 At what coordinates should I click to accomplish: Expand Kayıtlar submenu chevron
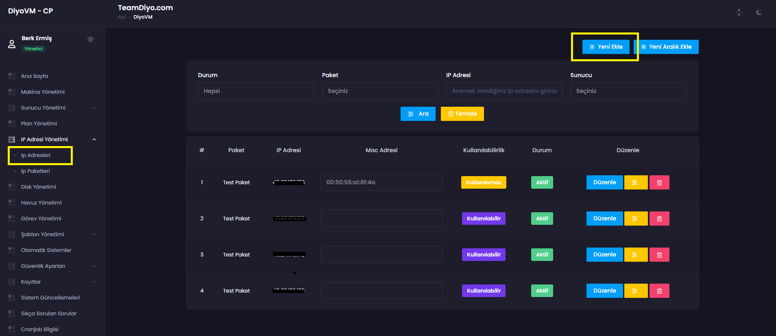(94, 282)
